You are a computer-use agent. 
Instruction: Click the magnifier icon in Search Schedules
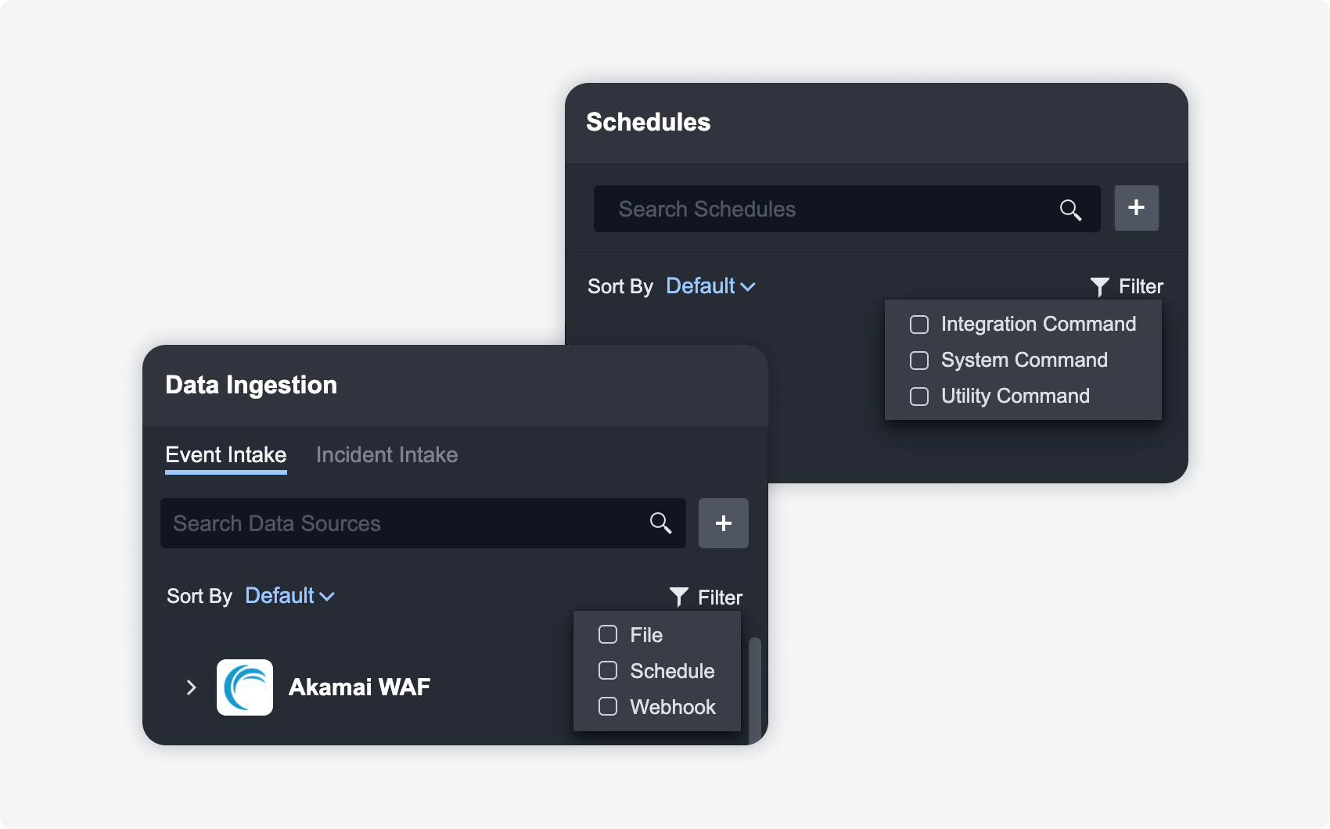1070,210
